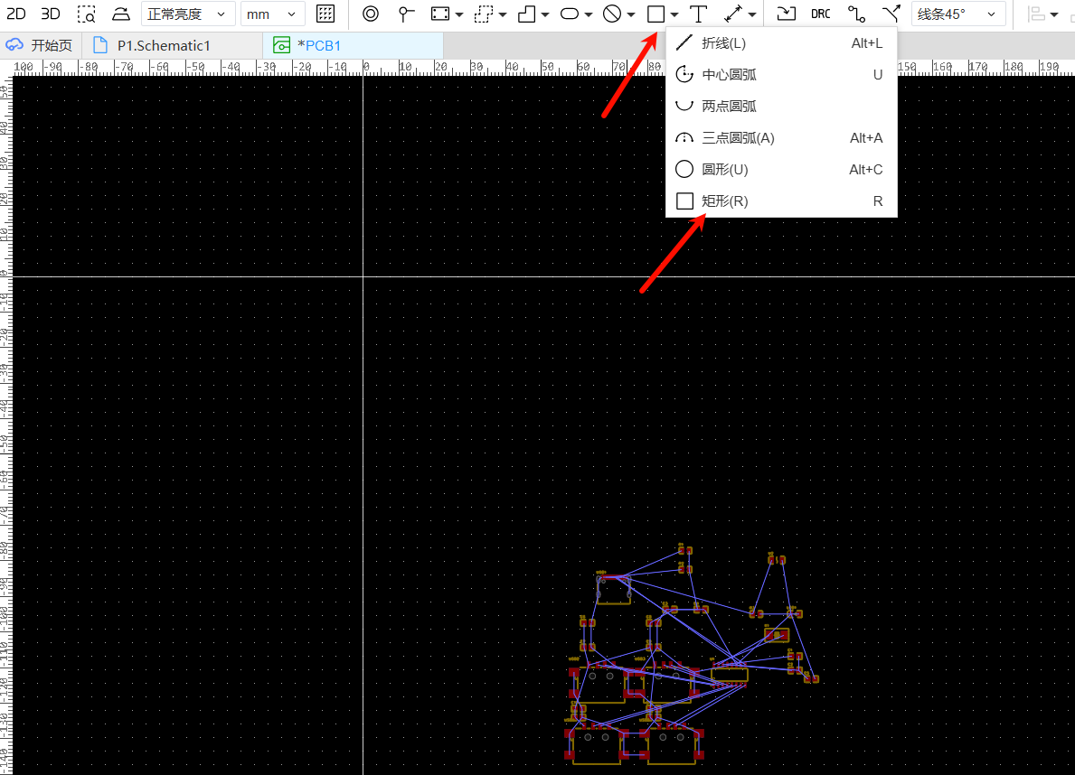Choose 两点圆弧 two-point arc menu item
This screenshot has width=1075, height=775.
click(781, 107)
